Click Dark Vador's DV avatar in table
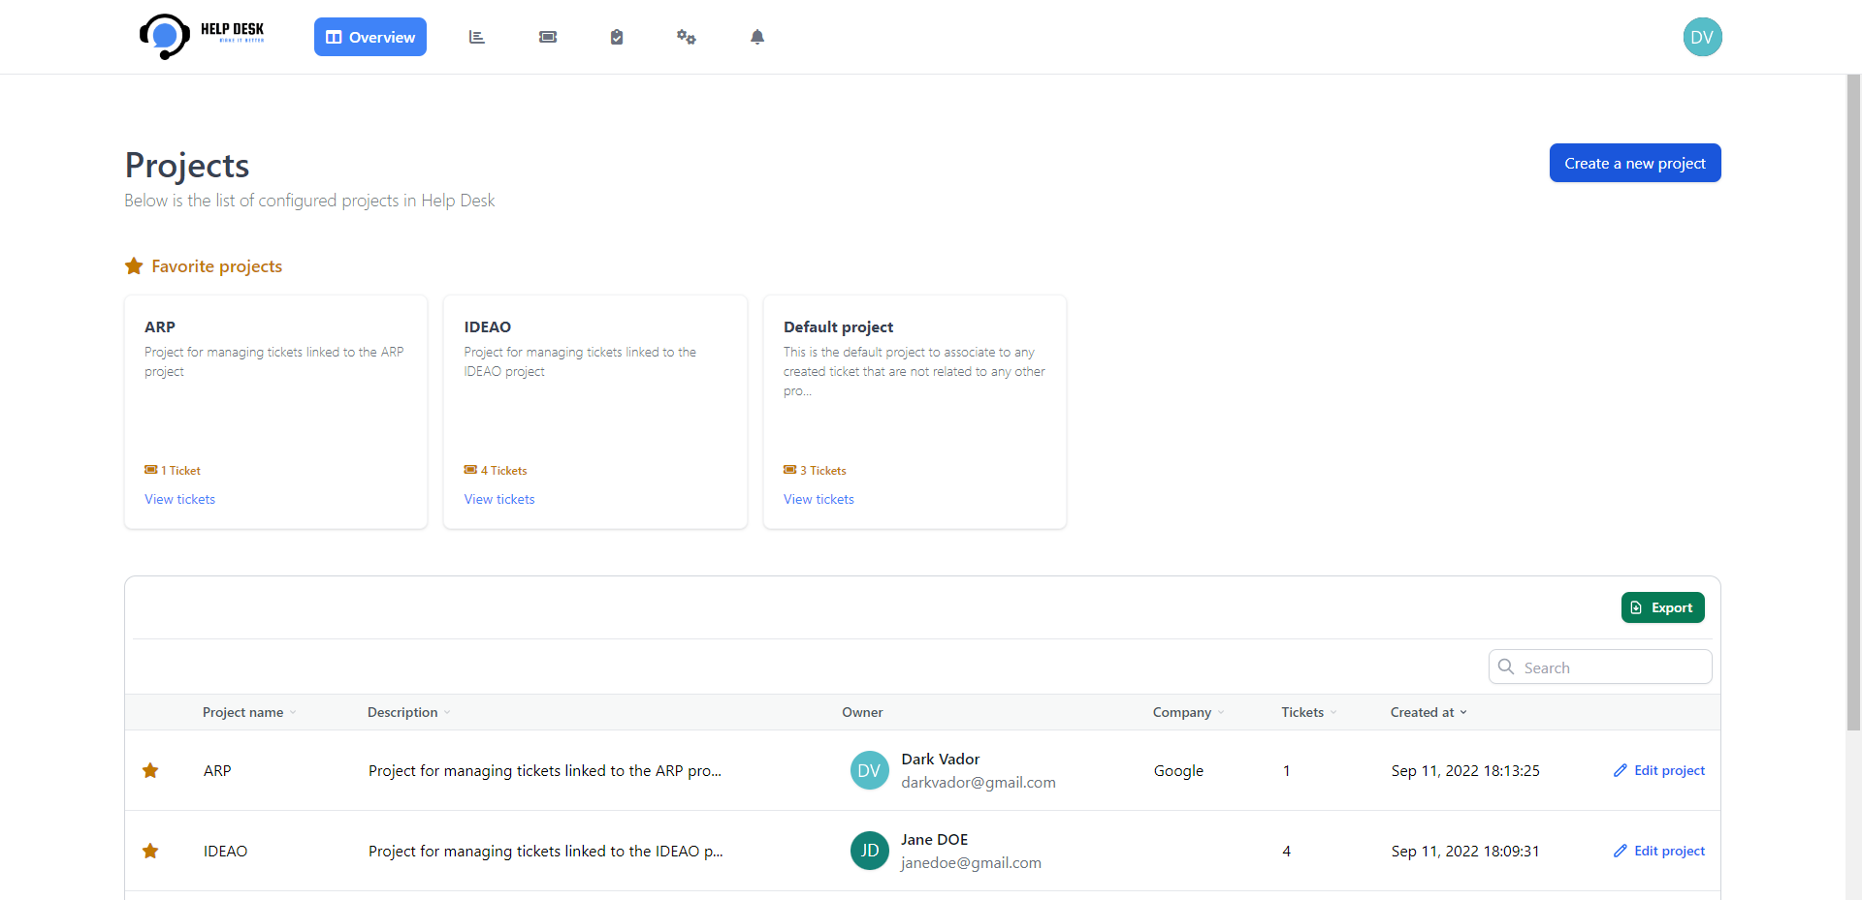The height and width of the screenshot is (900, 1862). [x=869, y=770]
